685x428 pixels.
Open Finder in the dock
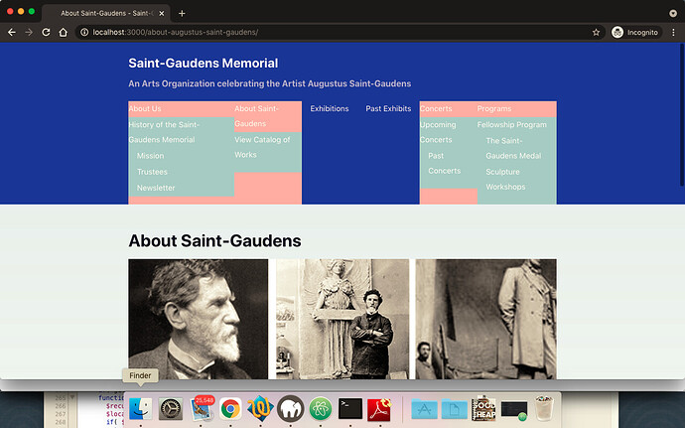click(141, 408)
